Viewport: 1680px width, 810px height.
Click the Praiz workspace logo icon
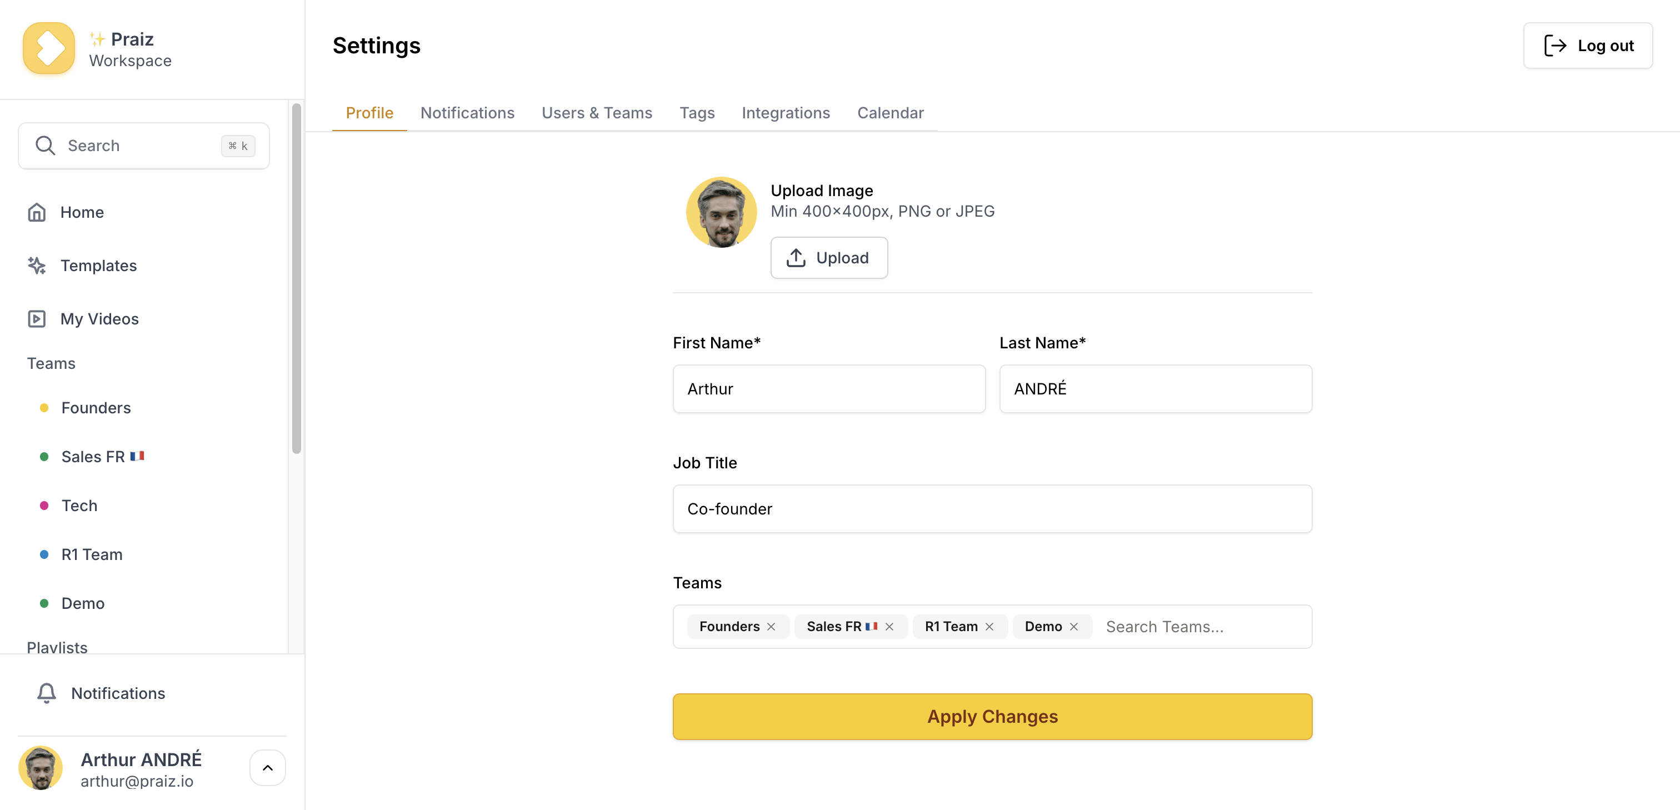[49, 48]
